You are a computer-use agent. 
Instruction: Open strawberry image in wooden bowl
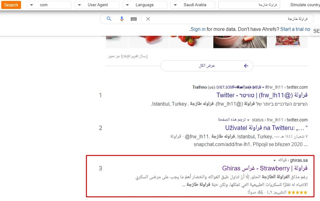point(240,42)
